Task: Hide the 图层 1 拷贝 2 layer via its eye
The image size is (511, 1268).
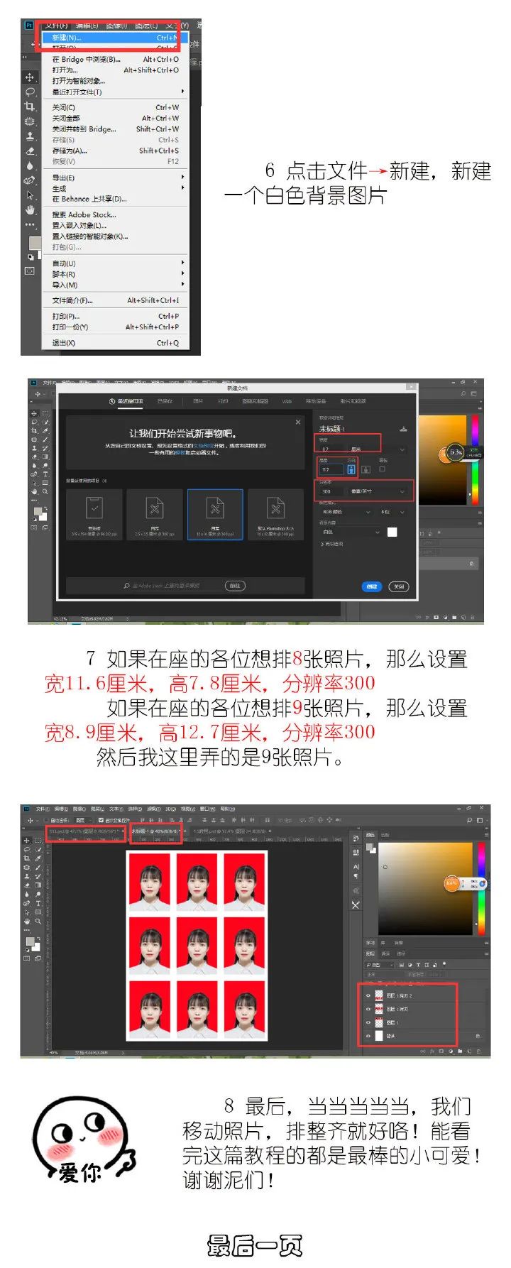Action: [368, 995]
